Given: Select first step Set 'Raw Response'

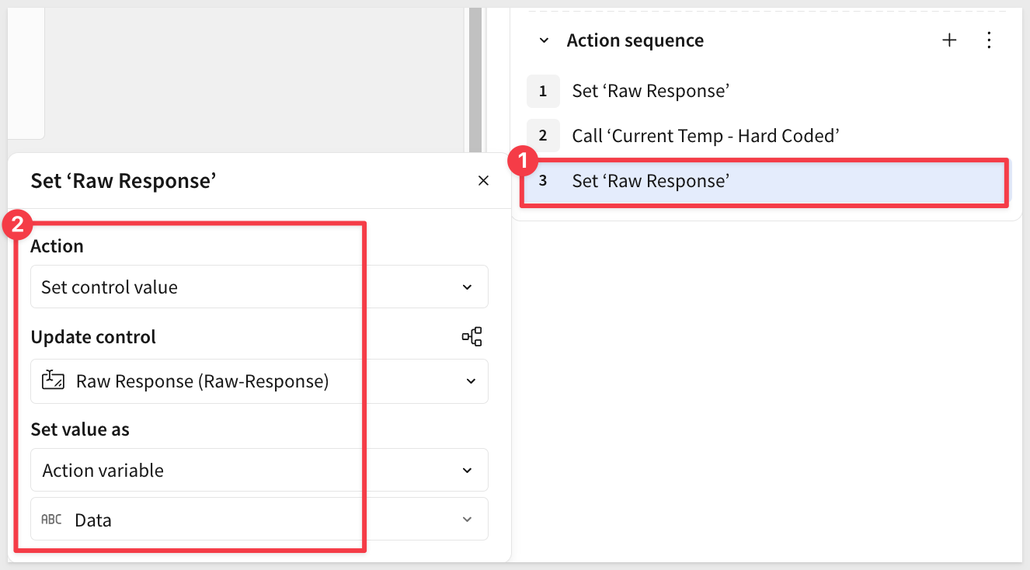Looking at the screenshot, I should [650, 91].
